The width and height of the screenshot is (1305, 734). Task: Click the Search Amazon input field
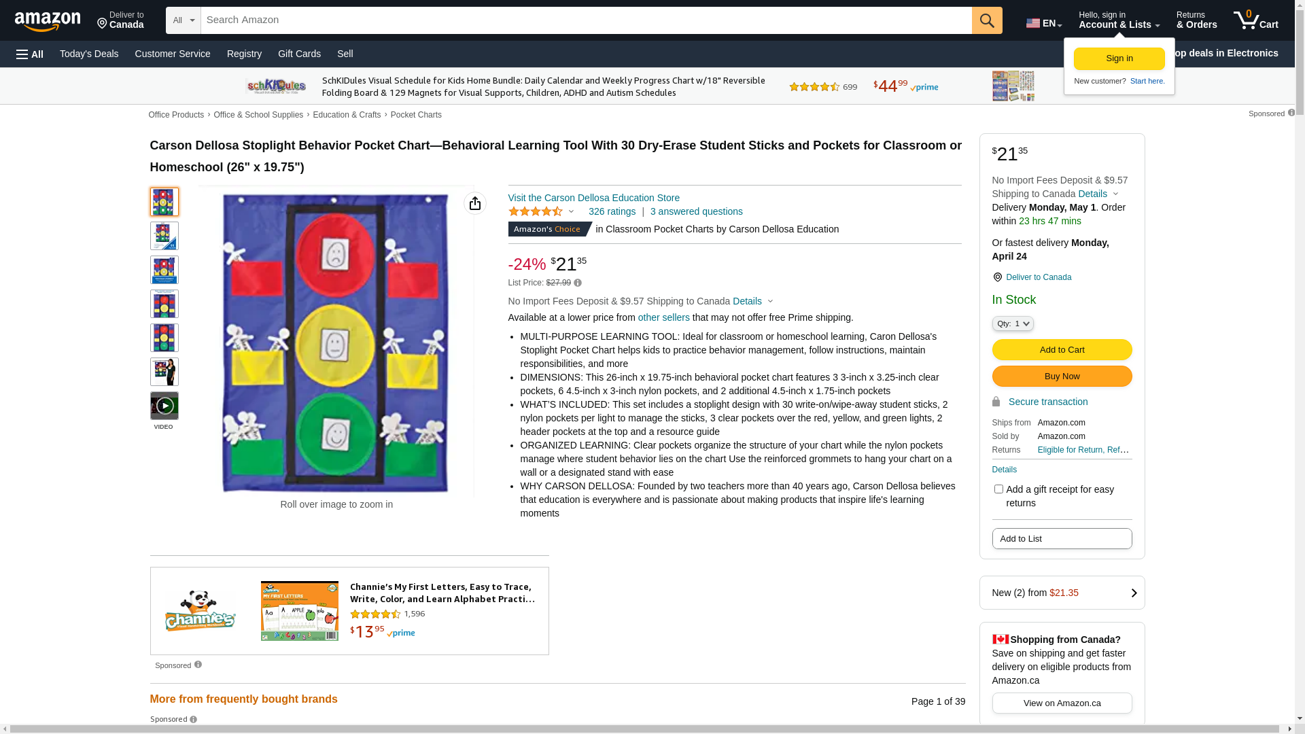586,20
